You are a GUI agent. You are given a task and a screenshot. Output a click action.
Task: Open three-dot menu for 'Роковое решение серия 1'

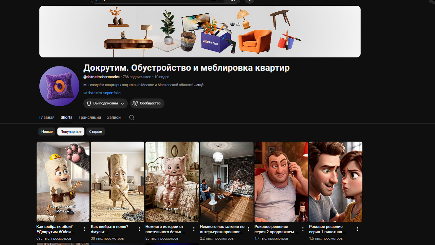358,229
